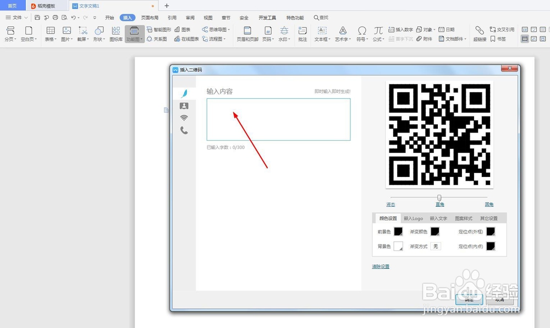Screen dimensions: 550x328
Task: Switch to the 图案样式 tab
Action: (463, 218)
